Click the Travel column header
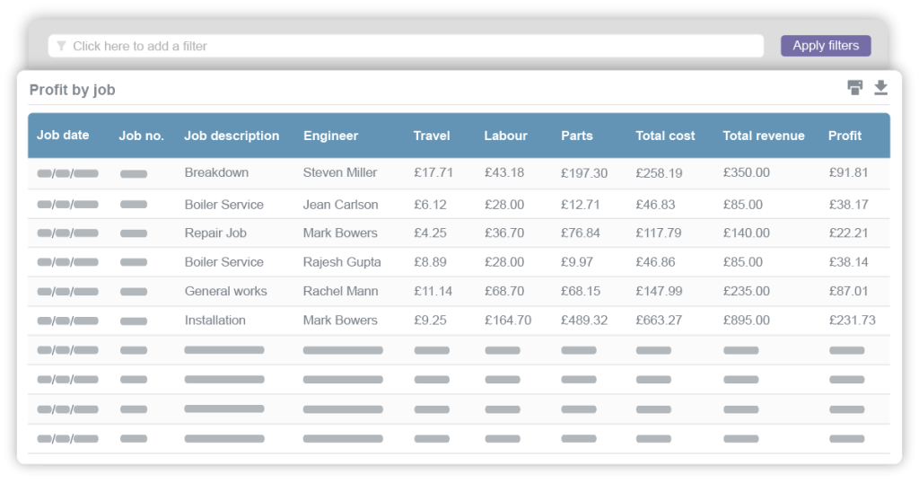 [x=432, y=136]
